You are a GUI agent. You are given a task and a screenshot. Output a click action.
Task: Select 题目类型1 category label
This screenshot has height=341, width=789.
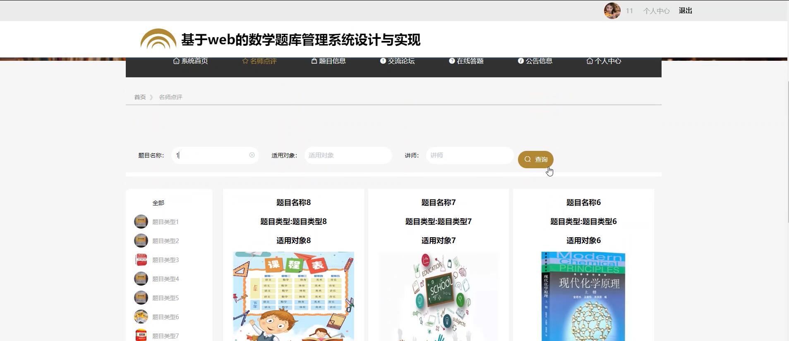(x=165, y=222)
